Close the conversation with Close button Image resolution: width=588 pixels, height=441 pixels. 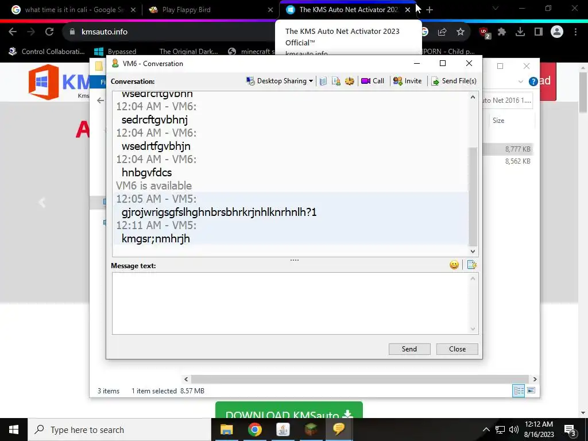[x=457, y=349]
